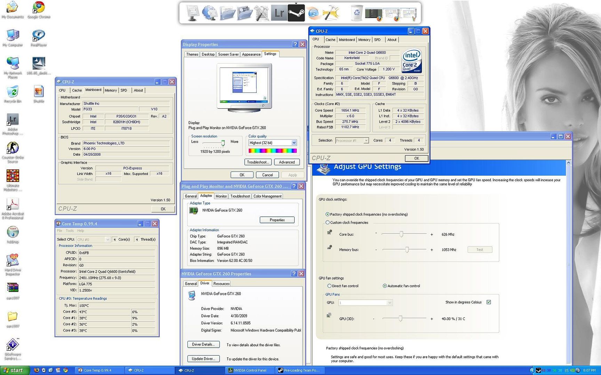Launch RealPlayer from the desktop
This screenshot has height=375, width=601.
[39, 38]
